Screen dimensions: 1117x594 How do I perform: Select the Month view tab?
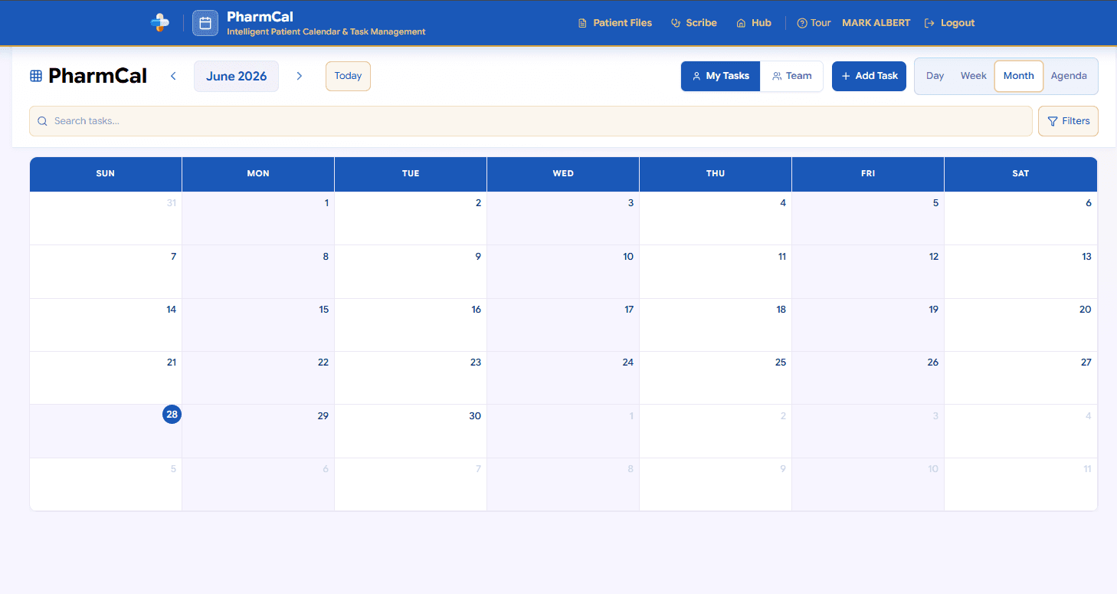tap(1019, 76)
